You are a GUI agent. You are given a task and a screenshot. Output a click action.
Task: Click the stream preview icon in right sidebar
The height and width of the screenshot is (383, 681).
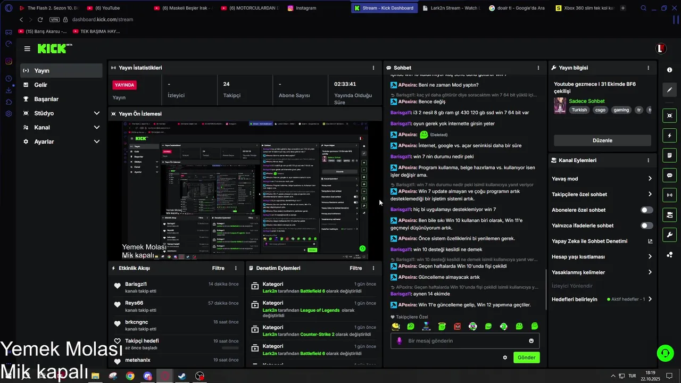point(669,115)
